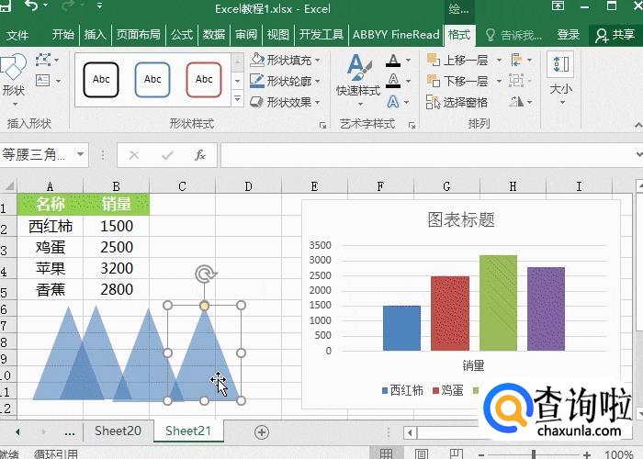Select the red-outlined Abc shape style
The height and width of the screenshot is (459, 643).
pyautogui.click(x=204, y=80)
